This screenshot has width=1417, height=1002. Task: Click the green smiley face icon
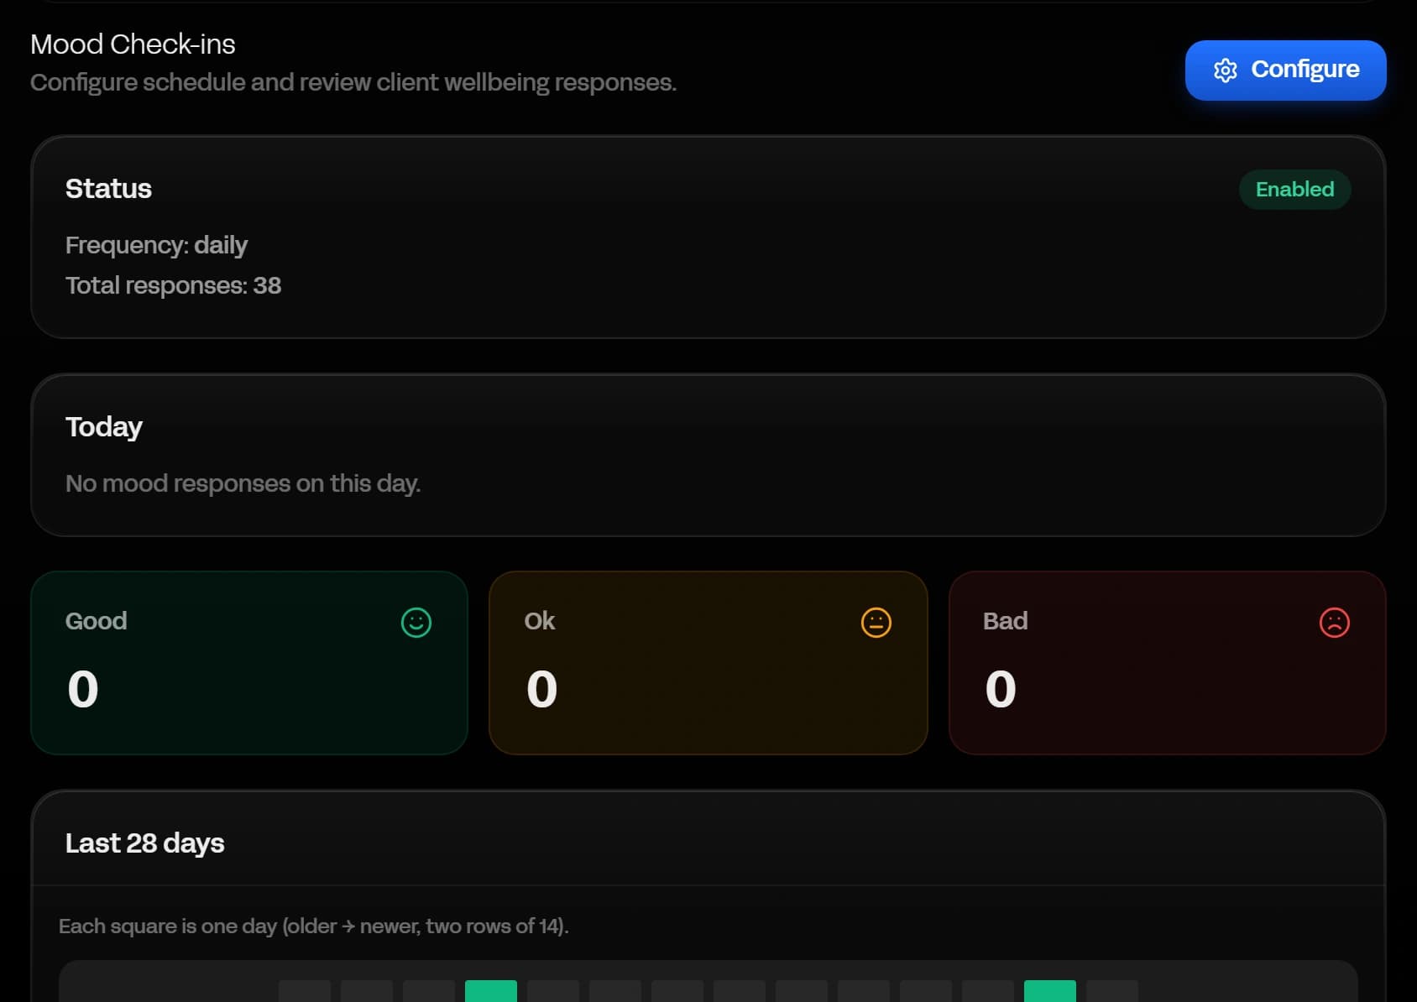tap(416, 623)
